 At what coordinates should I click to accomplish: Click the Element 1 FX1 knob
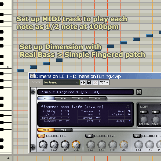(43, 145)
